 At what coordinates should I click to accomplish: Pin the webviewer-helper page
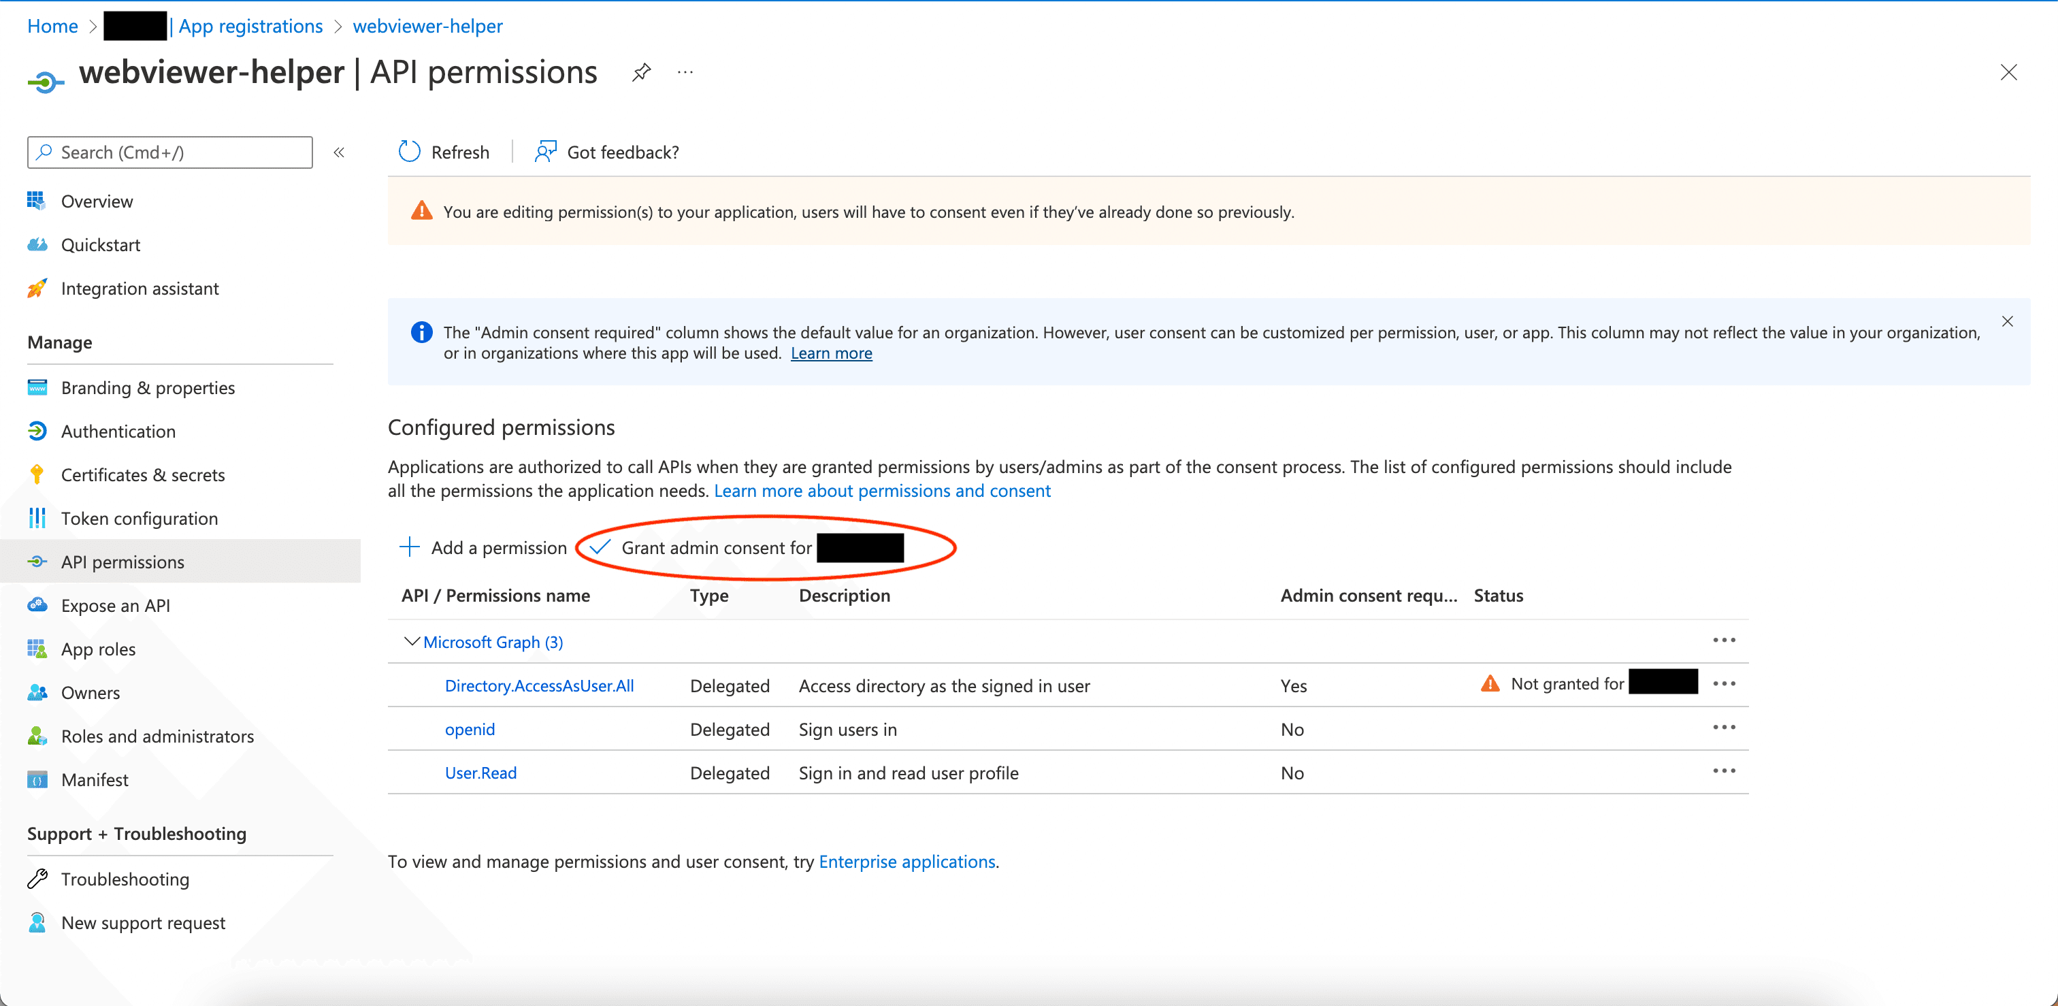pos(640,73)
